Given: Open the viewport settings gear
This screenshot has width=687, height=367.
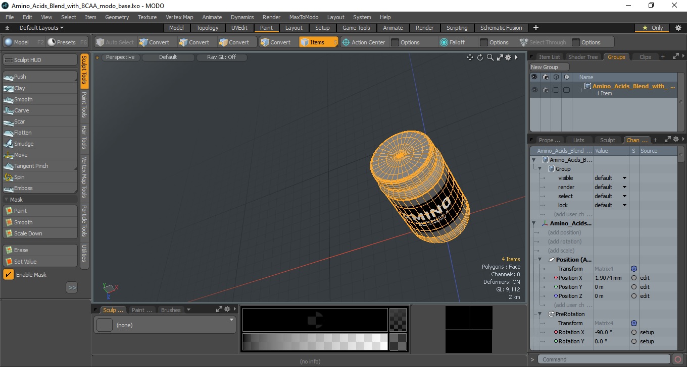Looking at the screenshot, I should tap(508, 57).
